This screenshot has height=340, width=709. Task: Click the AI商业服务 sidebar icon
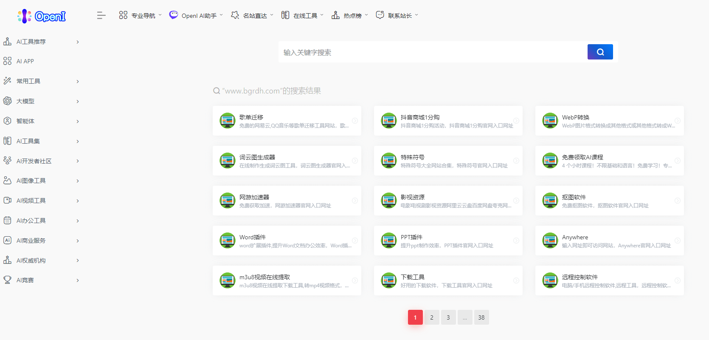pos(7,240)
